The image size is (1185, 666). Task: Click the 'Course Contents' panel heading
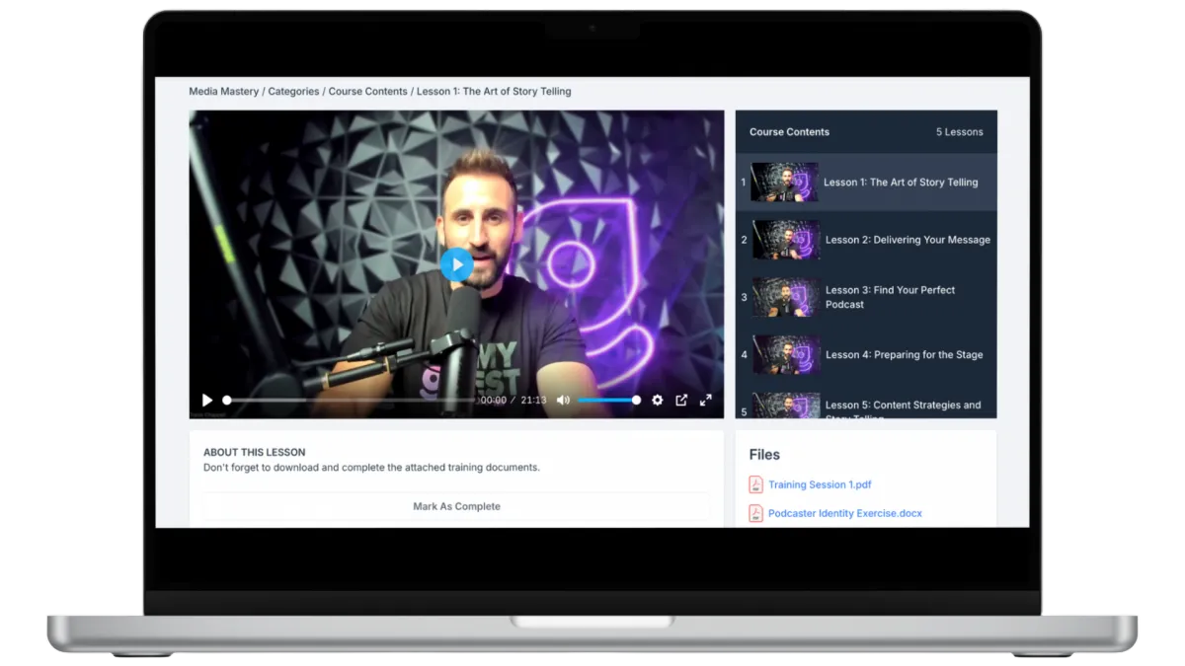tap(789, 132)
